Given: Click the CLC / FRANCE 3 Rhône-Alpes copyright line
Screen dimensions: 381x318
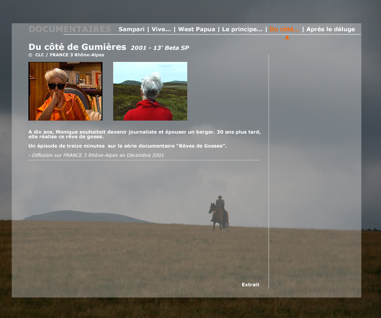Looking at the screenshot, I should coord(66,55).
